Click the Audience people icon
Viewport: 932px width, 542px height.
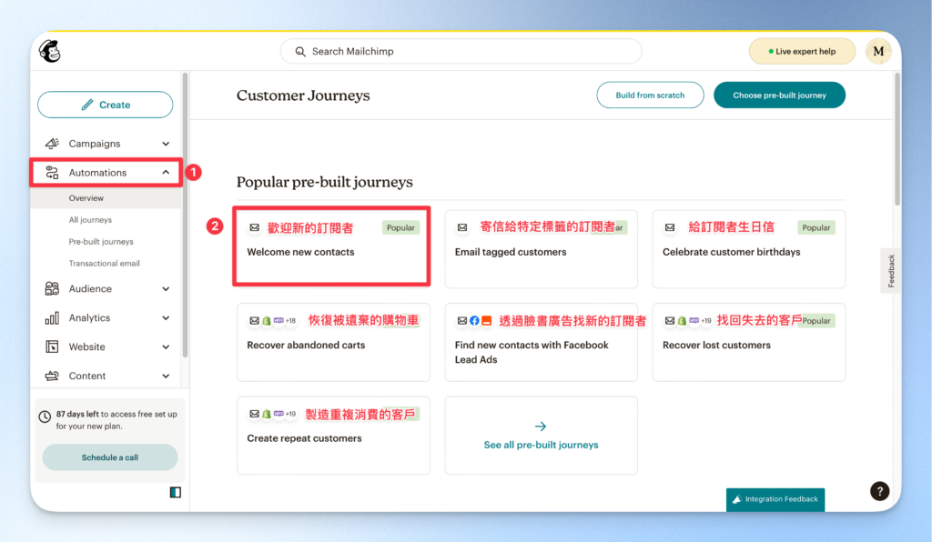coord(52,288)
